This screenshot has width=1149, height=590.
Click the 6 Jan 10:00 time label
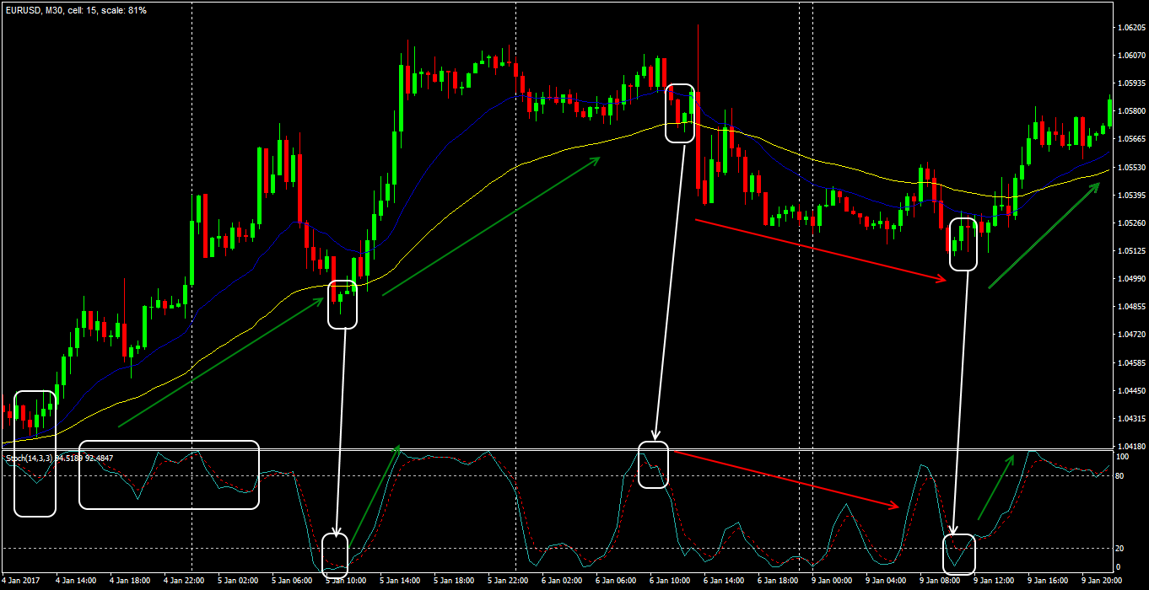[x=670, y=581]
